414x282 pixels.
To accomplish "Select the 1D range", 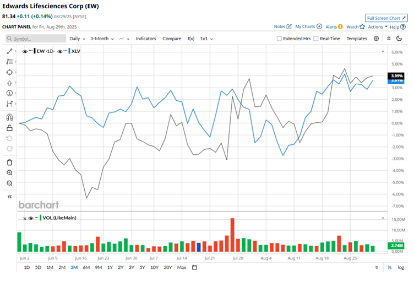I will click(x=26, y=268).
